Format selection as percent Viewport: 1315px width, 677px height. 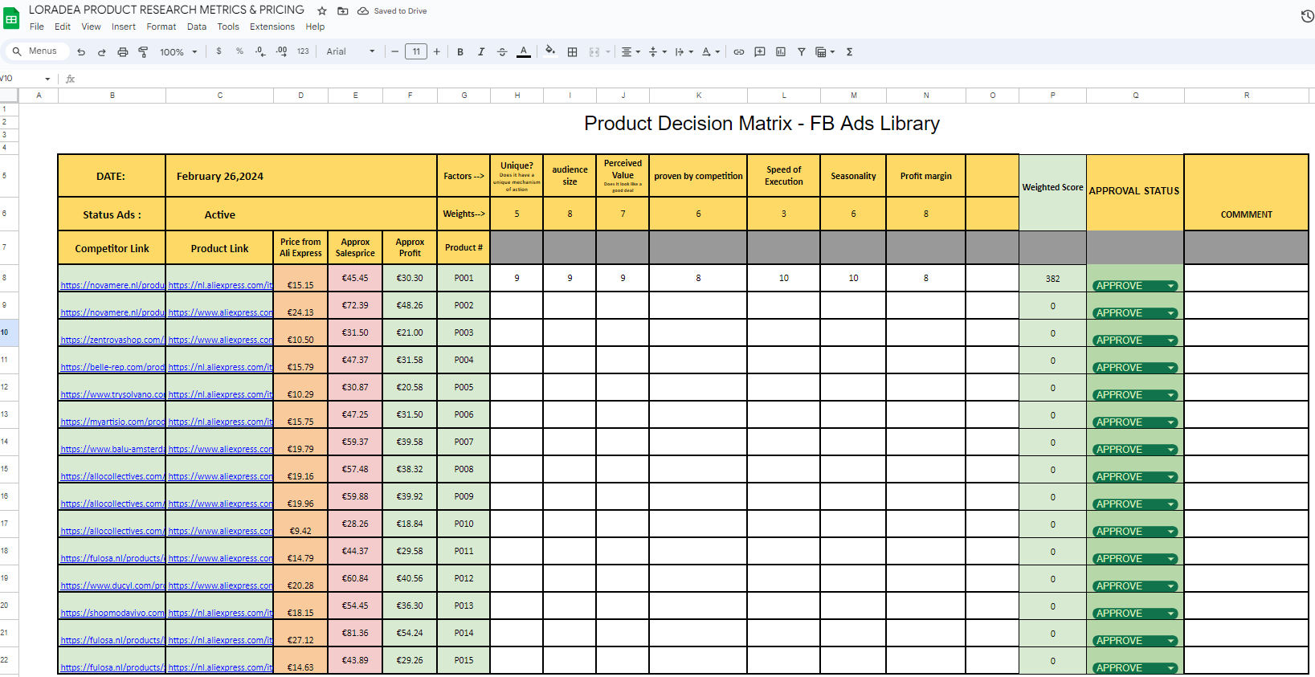click(239, 51)
